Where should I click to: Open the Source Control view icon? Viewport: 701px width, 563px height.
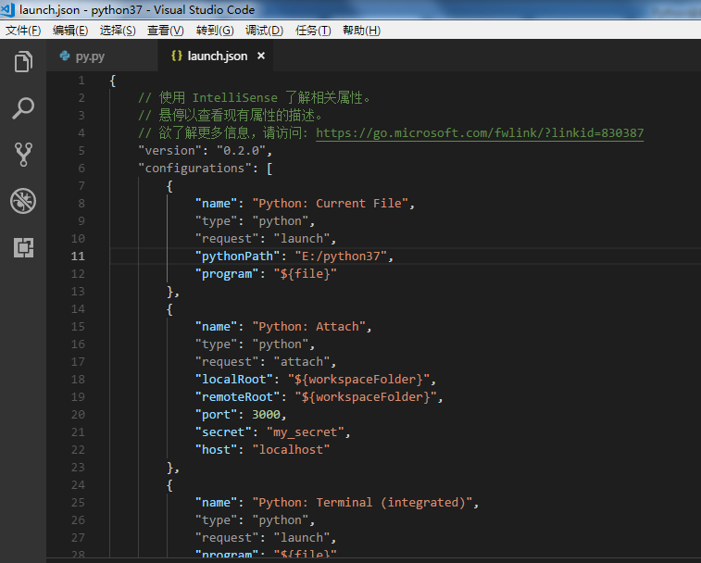tap(23, 155)
